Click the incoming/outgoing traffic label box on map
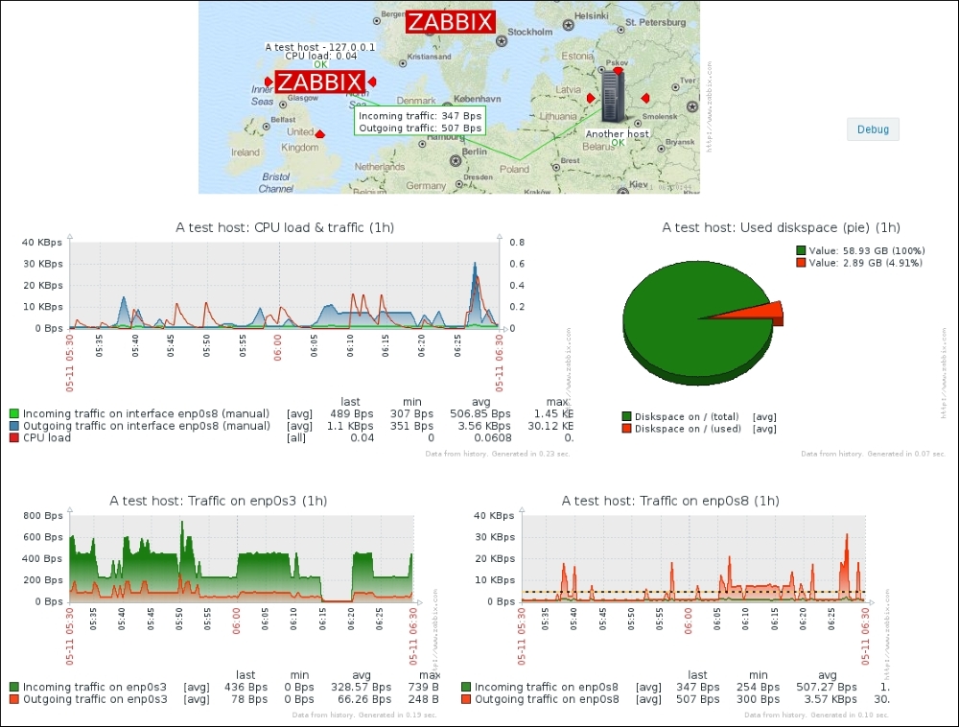The width and height of the screenshot is (959, 727). pos(419,122)
